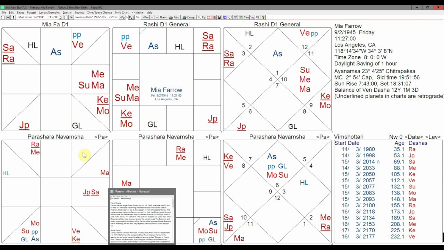Click the list icon left of the exclamation mark
Screen dimensions: 444x250
click(x=8, y=17)
